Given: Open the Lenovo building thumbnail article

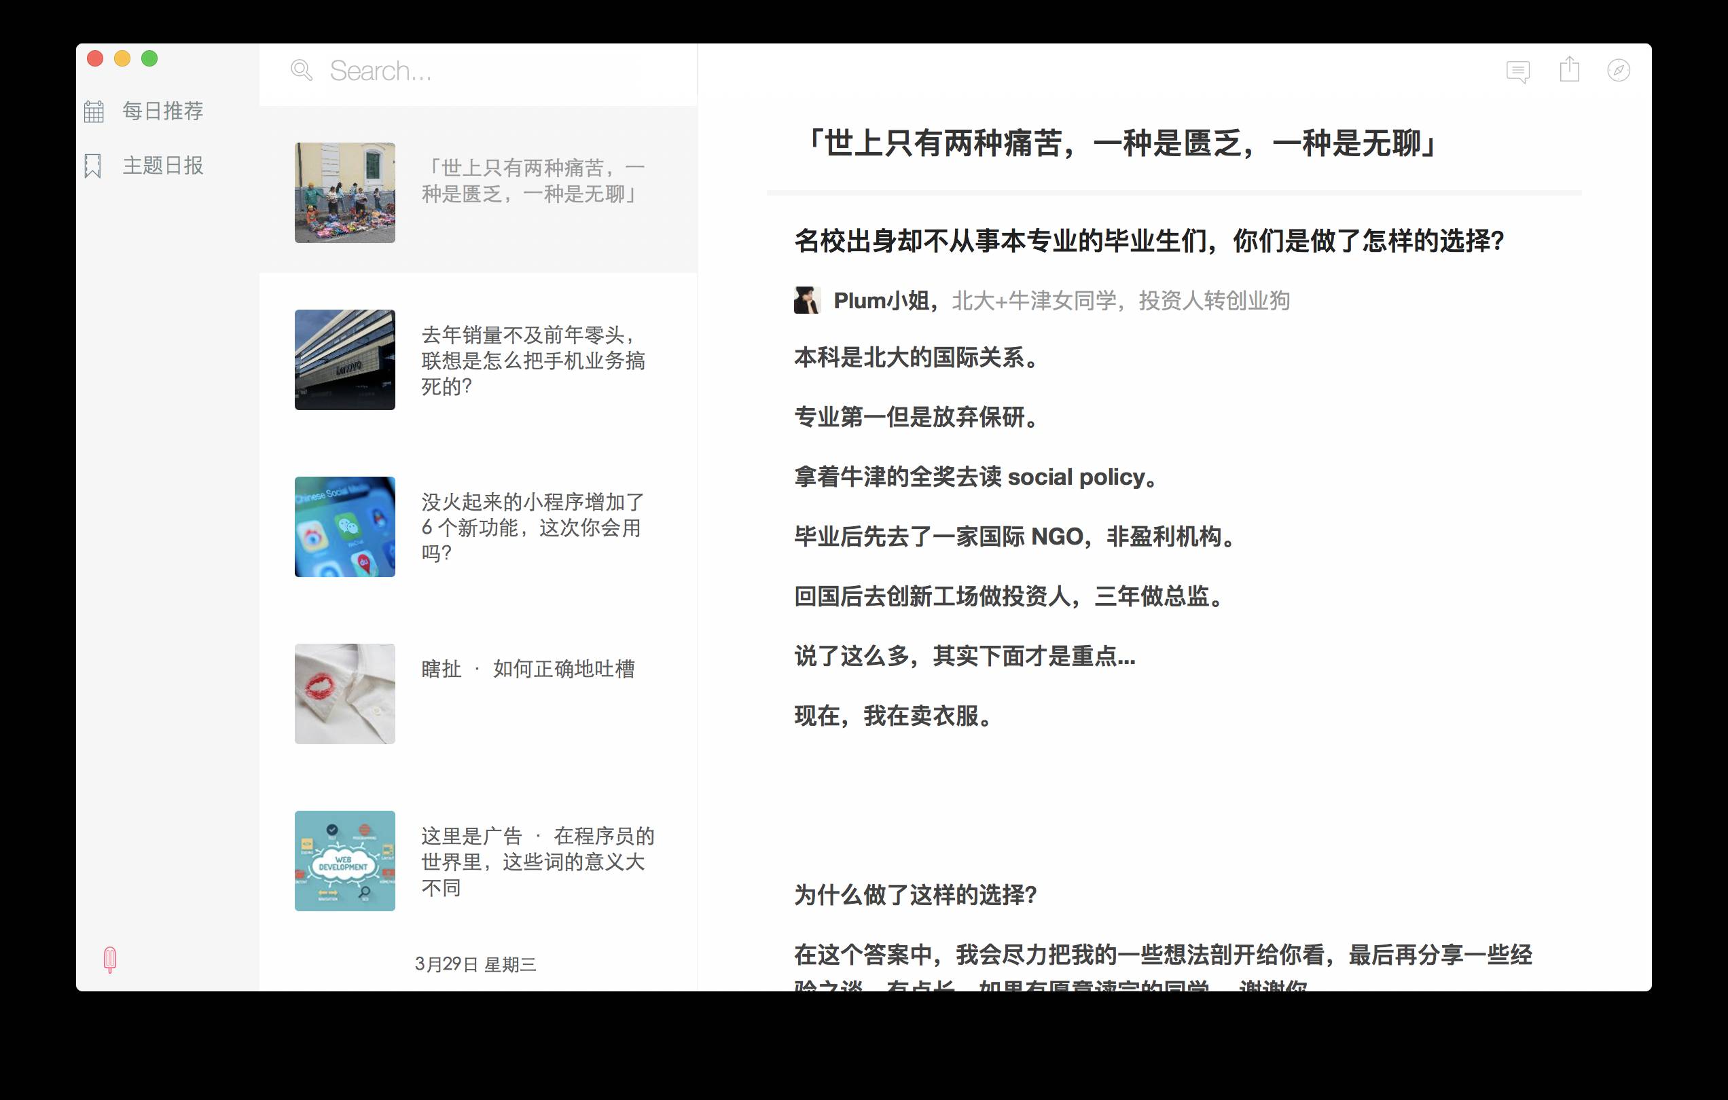Looking at the screenshot, I should pos(344,359).
